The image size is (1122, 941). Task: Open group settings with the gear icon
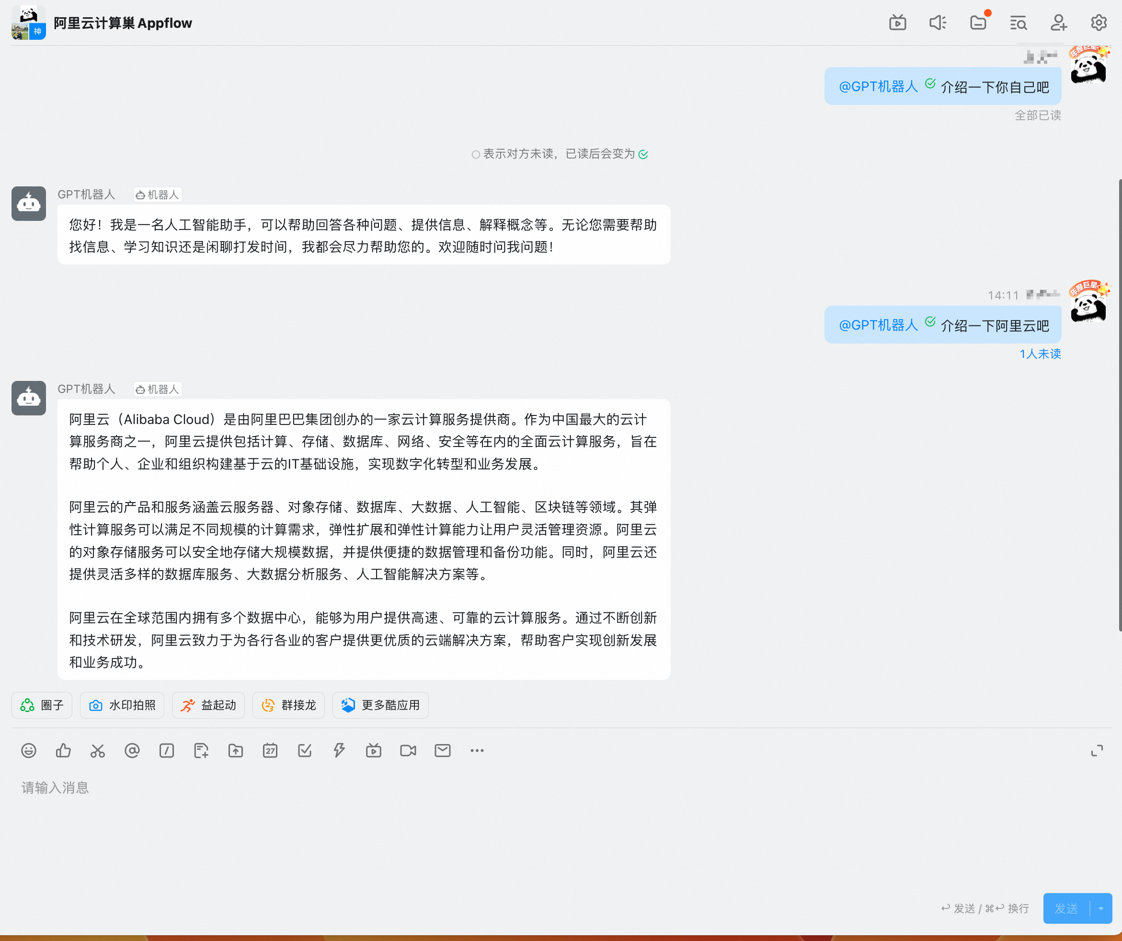[x=1099, y=23]
